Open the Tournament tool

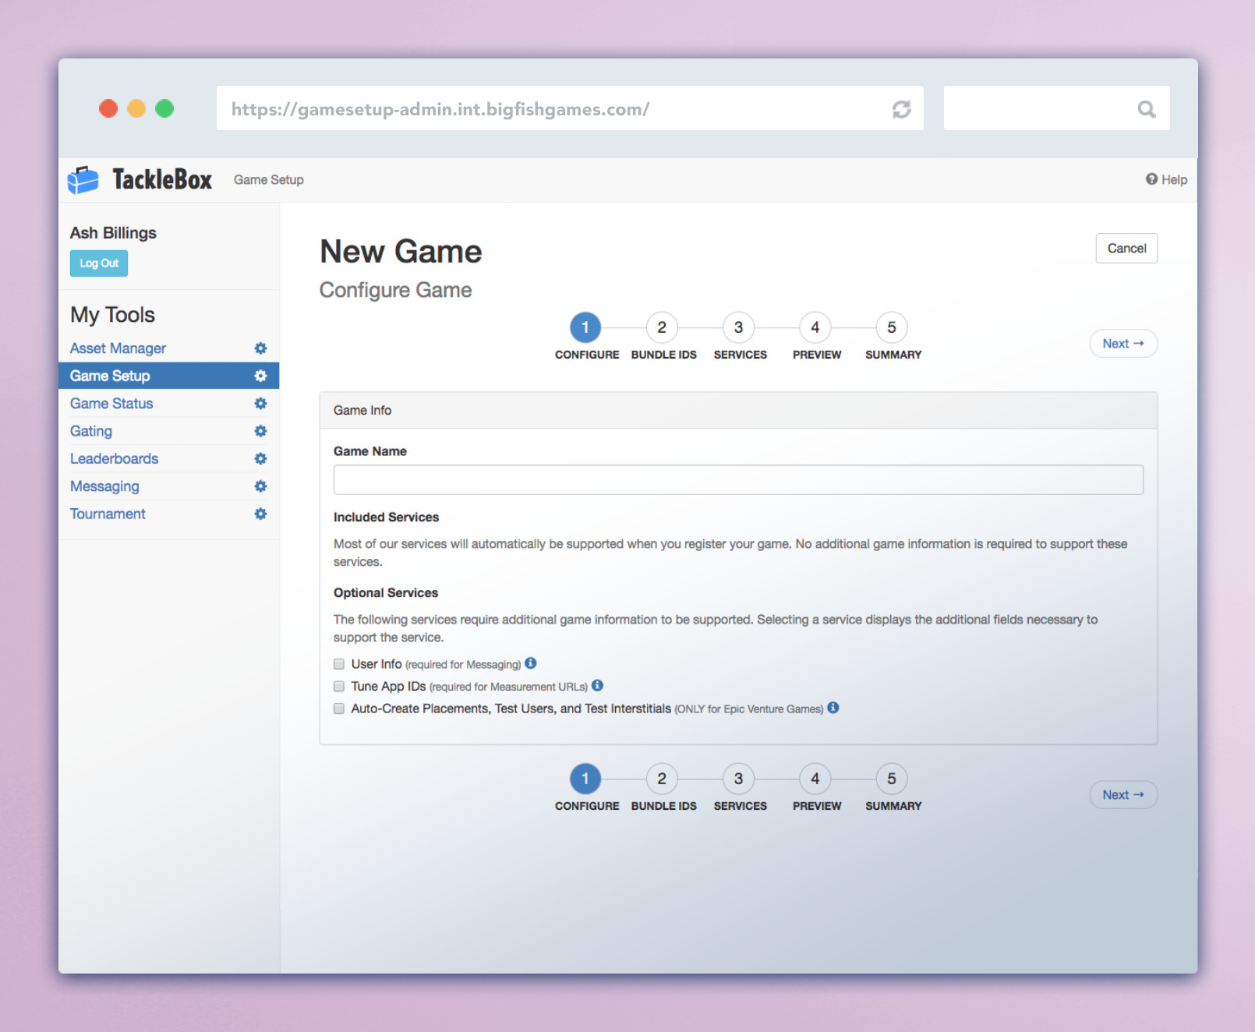[108, 514]
